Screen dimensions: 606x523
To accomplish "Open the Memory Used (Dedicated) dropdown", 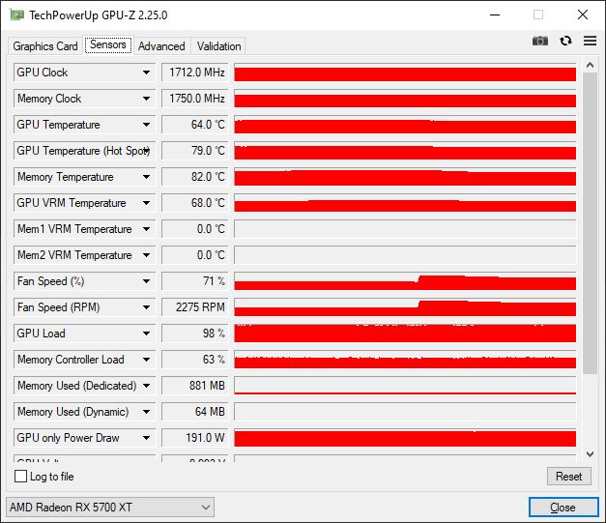I will [146, 386].
